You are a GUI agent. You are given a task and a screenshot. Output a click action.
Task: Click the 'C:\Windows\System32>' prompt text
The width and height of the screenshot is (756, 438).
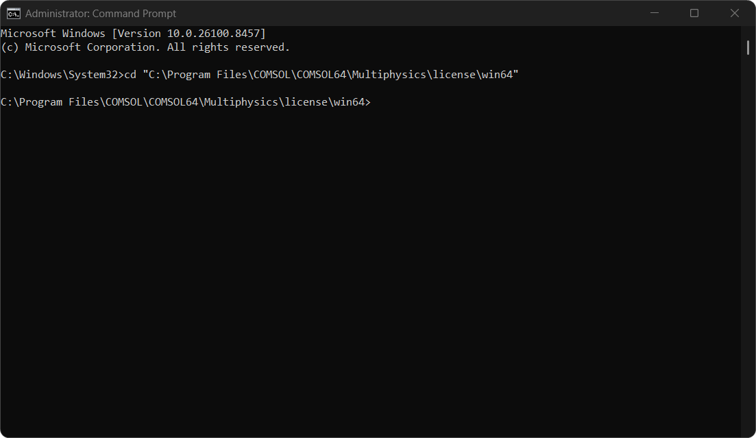(62, 75)
